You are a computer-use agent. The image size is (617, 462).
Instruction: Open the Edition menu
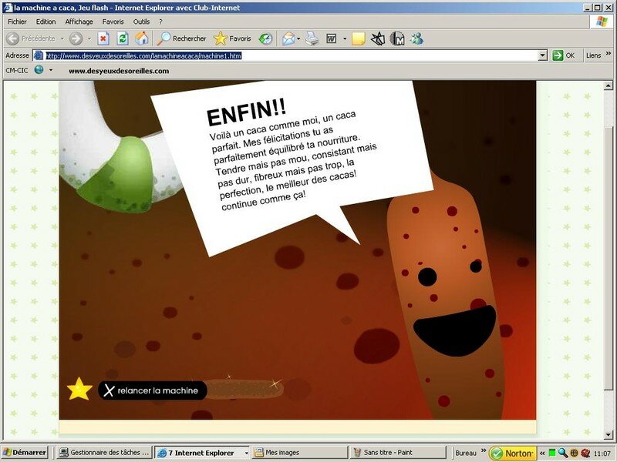pyautogui.click(x=46, y=22)
